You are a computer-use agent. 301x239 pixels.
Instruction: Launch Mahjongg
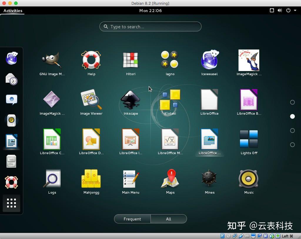tap(91, 182)
